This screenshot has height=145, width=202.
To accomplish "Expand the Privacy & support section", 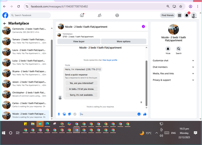I will click(173, 80).
